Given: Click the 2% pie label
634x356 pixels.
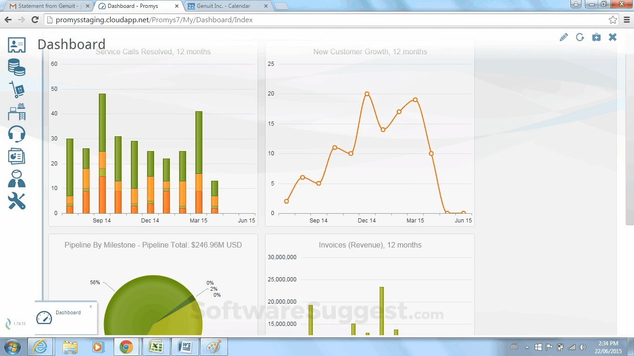Looking at the screenshot, I should [213, 289].
